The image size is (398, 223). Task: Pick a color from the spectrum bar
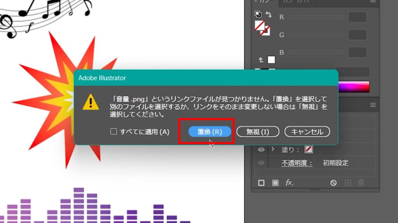(354, 87)
